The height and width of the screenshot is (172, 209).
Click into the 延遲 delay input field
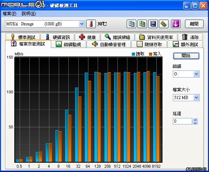click(x=183, y=121)
